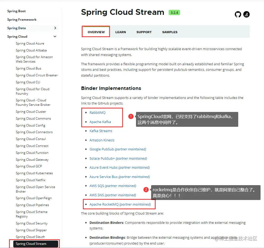Open Spring Cloud - Cloud Foundry Service Broker

(33, 102)
